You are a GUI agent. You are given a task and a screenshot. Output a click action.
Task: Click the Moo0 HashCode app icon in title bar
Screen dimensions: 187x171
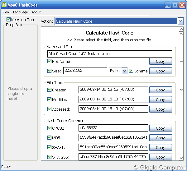click(x=4, y=5)
